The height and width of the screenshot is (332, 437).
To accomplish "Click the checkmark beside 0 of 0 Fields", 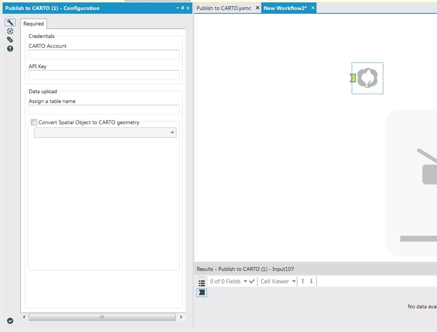I will coord(252,281).
